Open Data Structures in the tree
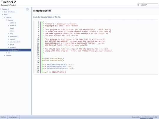Screen dimensions: 159x119 point(9,12)
